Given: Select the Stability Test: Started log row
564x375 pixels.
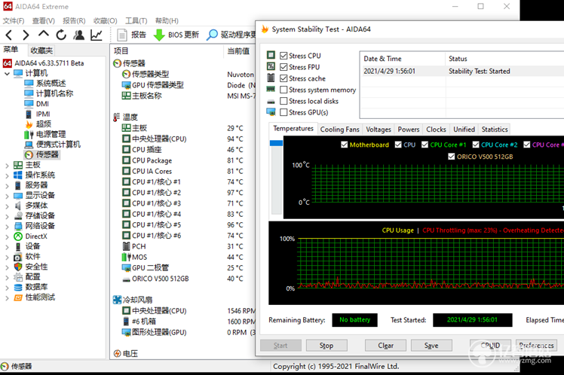Looking at the screenshot, I should 462,71.
